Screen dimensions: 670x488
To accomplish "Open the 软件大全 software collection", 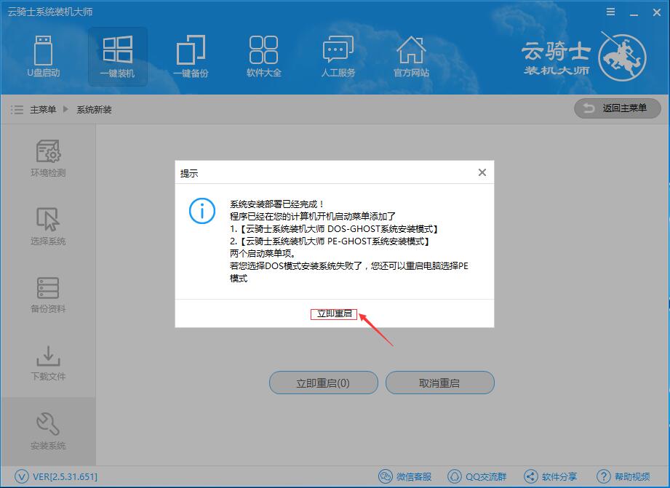I will (263, 57).
